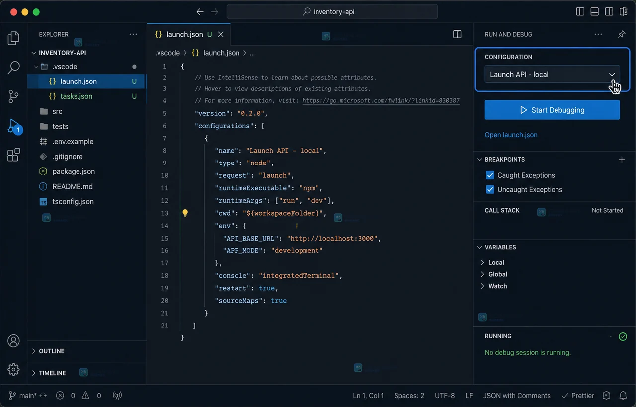Open Explorer more actions ellipsis
Screen dimensions: 636x407
click(133, 34)
